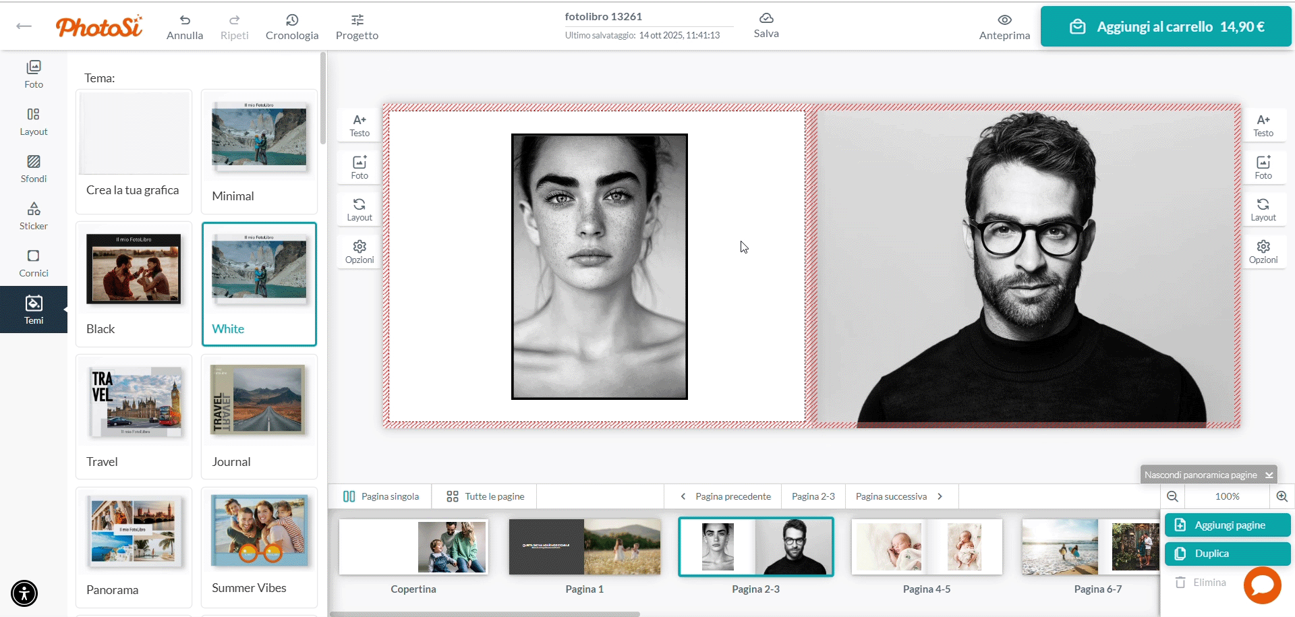Open the Progetto settings
The height and width of the screenshot is (617, 1295).
tap(357, 27)
